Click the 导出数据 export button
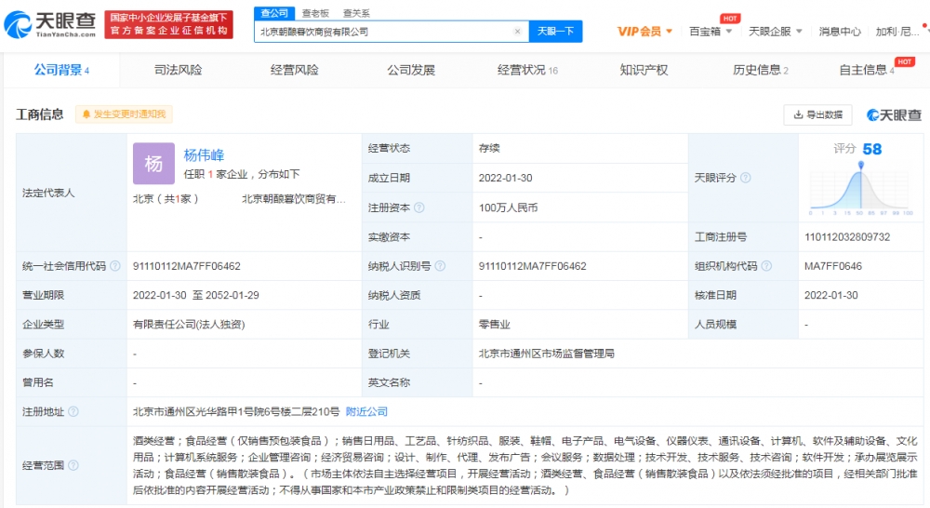Image resolution: width=930 pixels, height=508 pixels. coord(817,114)
